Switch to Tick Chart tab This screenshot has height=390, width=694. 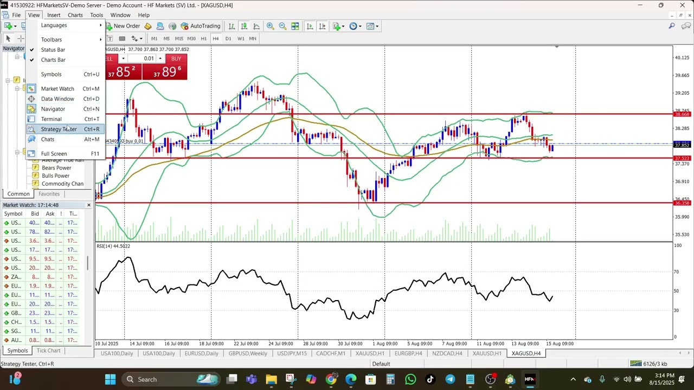(48, 350)
